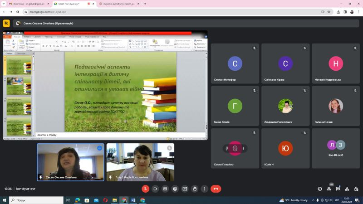Open Windows notification center icon

click(x=357, y=200)
